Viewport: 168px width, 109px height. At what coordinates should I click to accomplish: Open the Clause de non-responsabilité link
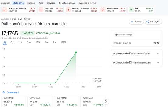click(35, 38)
